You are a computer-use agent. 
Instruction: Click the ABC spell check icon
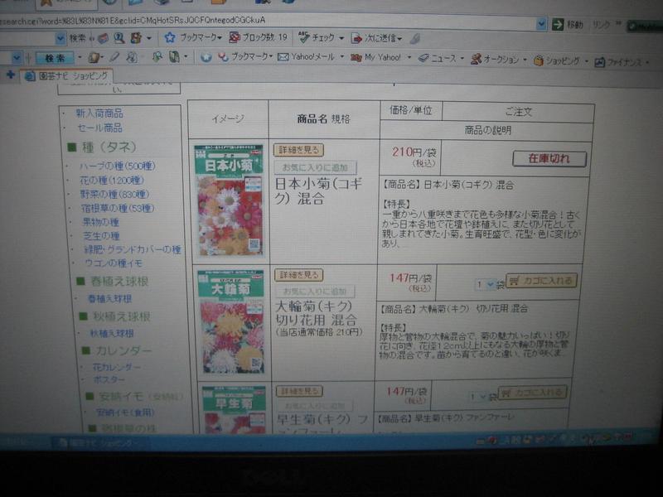click(303, 37)
